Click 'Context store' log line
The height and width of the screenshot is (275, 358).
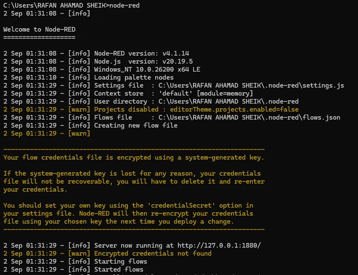point(128,93)
